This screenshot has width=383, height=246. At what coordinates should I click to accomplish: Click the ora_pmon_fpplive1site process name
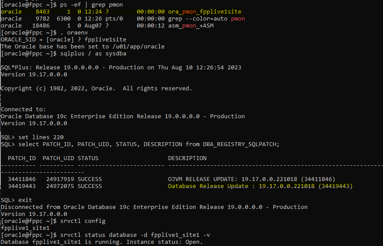pos(204,12)
